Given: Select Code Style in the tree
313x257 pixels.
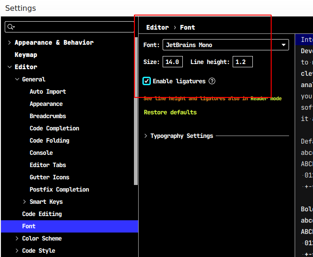Looking at the screenshot, I should pos(39,250).
